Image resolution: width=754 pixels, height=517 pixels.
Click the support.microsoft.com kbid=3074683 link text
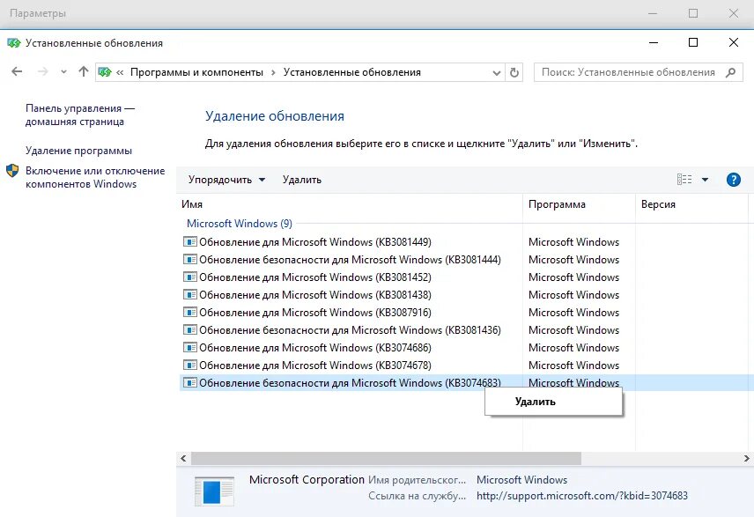tap(582, 496)
